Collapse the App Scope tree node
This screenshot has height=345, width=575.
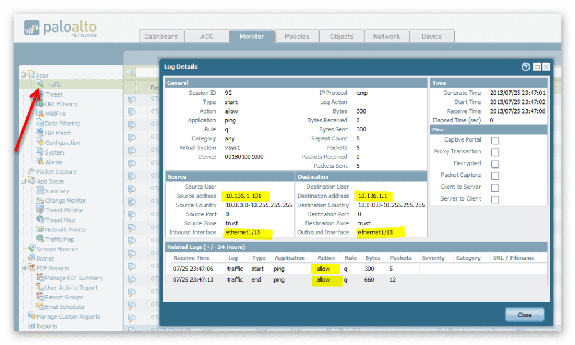pyautogui.click(x=24, y=181)
